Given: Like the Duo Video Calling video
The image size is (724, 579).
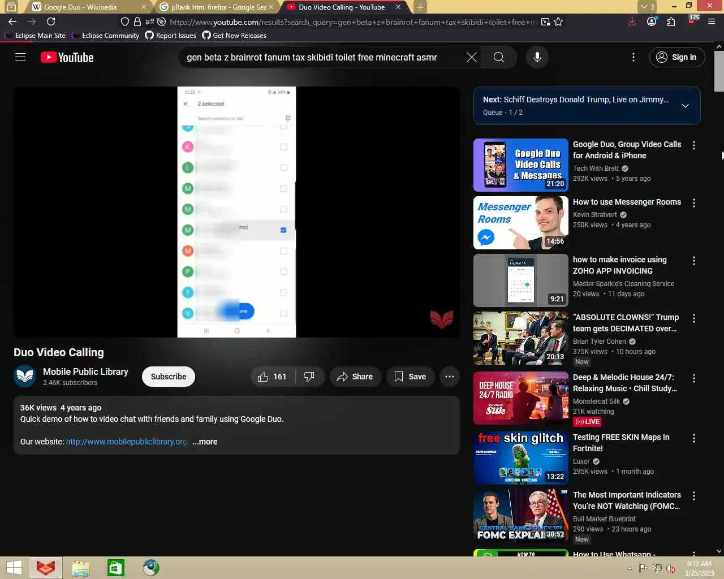Looking at the screenshot, I should (x=273, y=377).
